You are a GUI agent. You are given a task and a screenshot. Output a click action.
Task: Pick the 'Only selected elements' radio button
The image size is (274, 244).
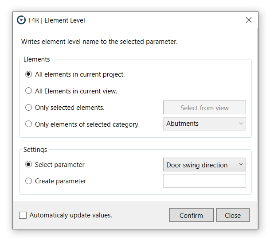28,107
